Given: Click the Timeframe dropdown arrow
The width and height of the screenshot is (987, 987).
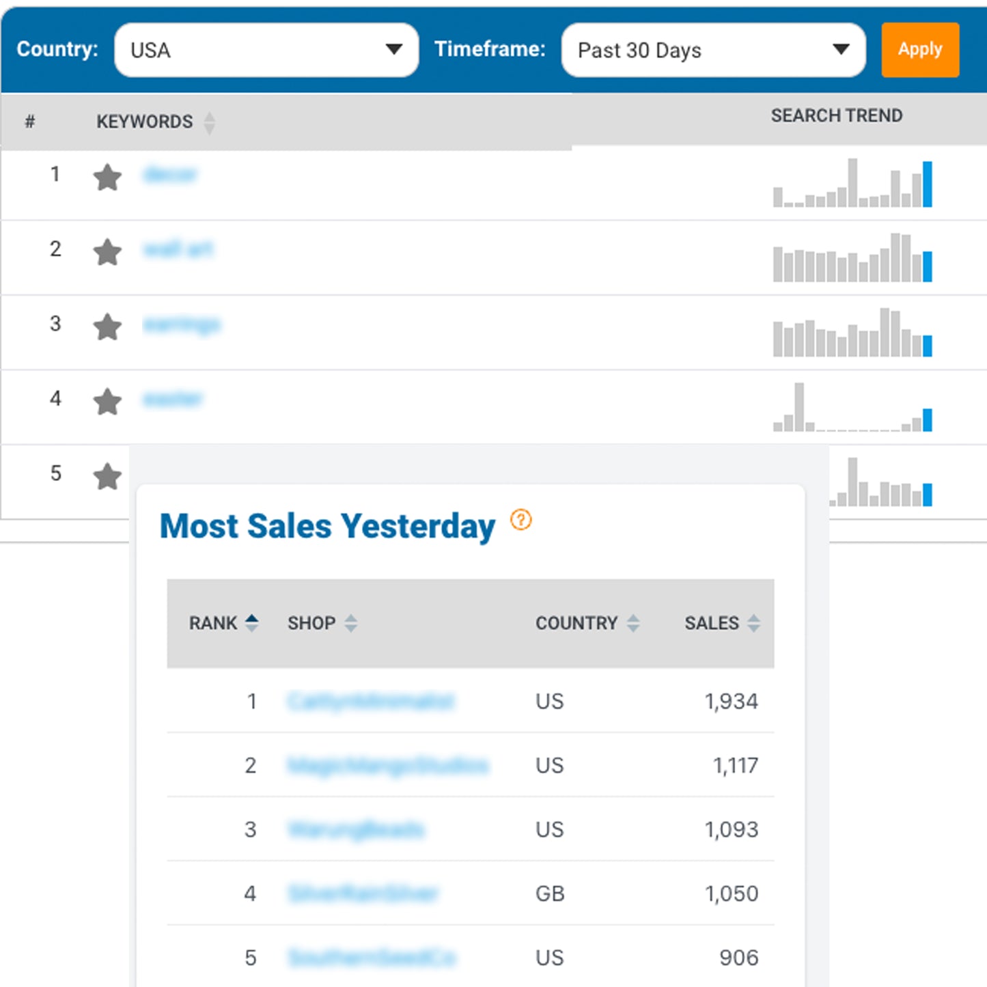Looking at the screenshot, I should 841,49.
